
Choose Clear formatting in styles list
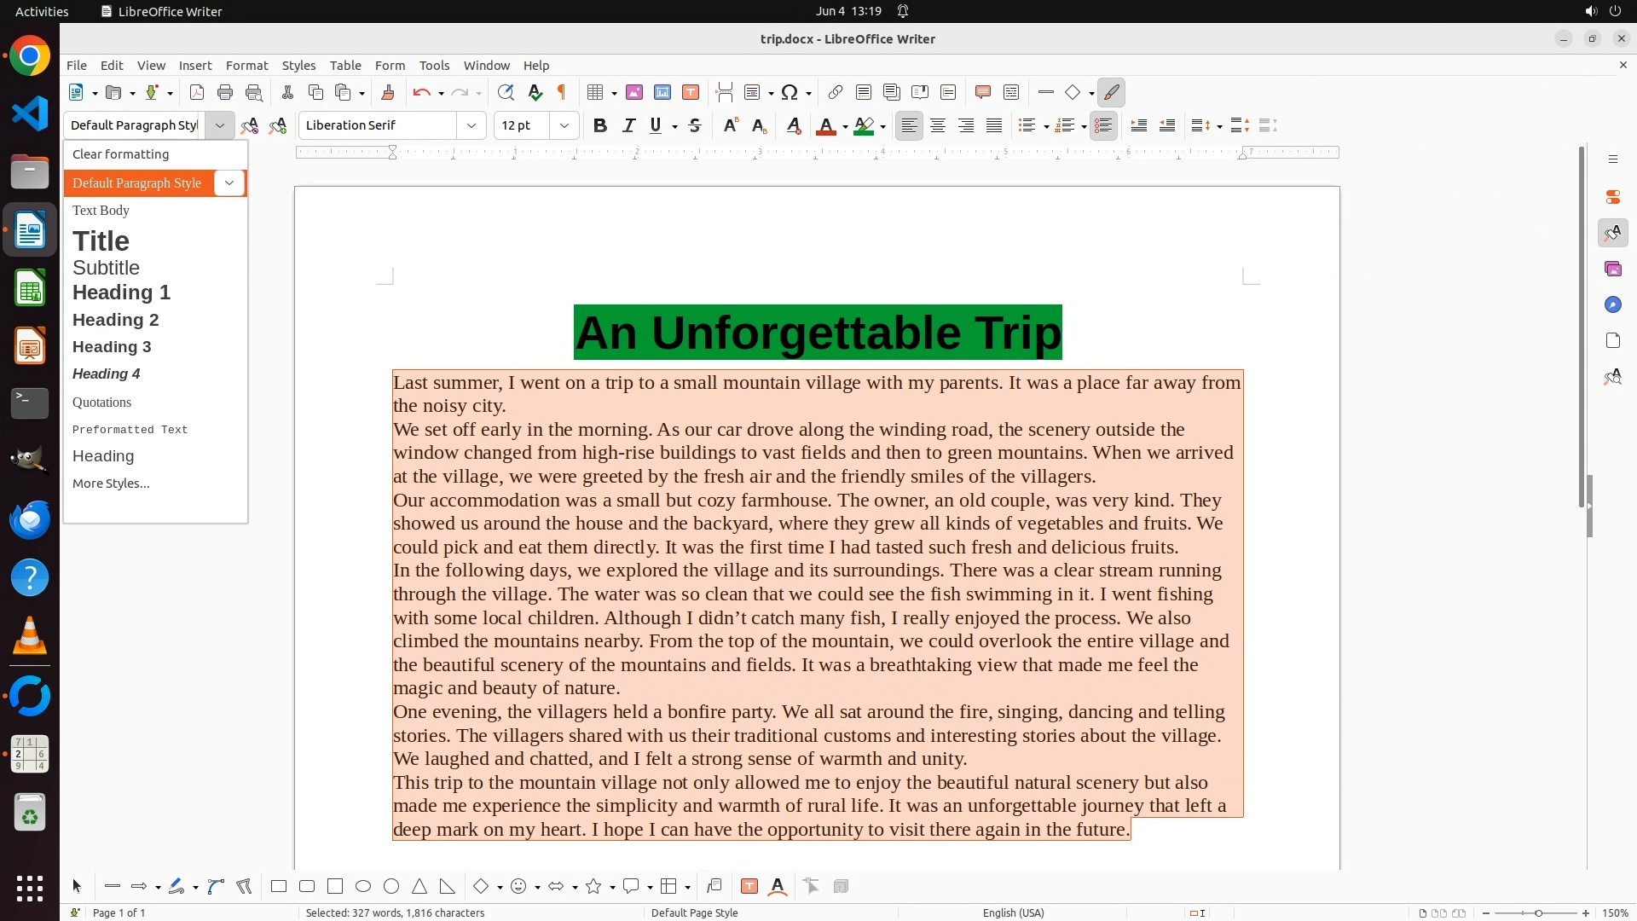tap(120, 154)
